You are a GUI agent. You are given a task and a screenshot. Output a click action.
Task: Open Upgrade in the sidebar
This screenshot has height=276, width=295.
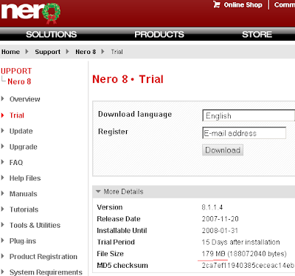[24, 147]
